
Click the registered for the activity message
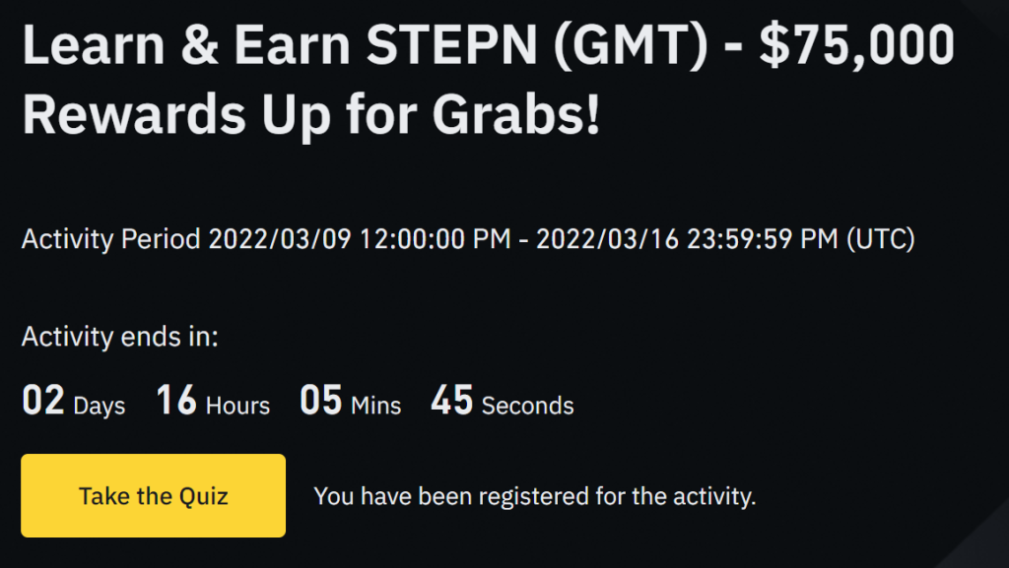534,496
